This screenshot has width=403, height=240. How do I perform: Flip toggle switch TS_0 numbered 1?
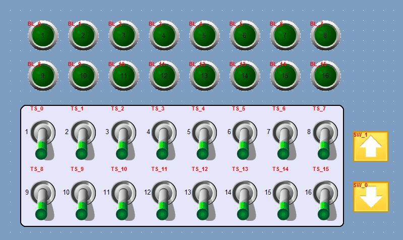[42, 140]
